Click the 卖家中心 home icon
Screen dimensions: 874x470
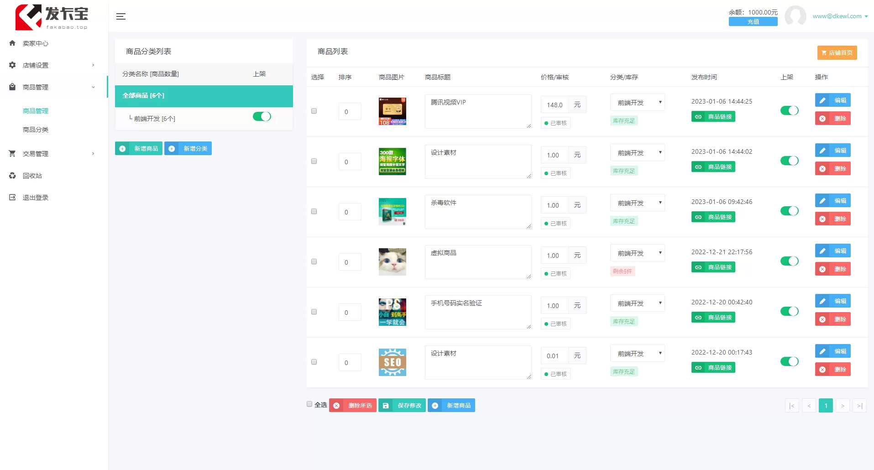point(12,43)
